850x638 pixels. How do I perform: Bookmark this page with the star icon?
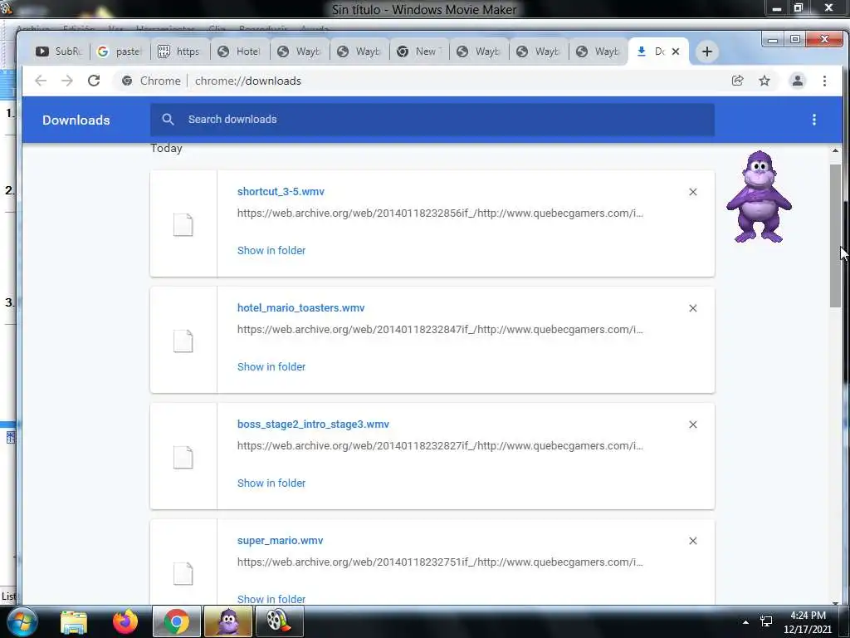click(x=765, y=81)
